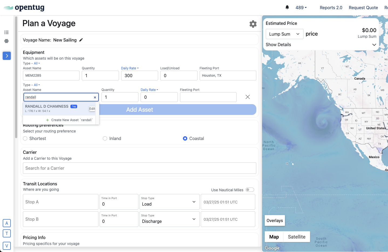Expand Show Details in Estimated Price
This screenshot has width=388, height=252.
[x=321, y=45]
